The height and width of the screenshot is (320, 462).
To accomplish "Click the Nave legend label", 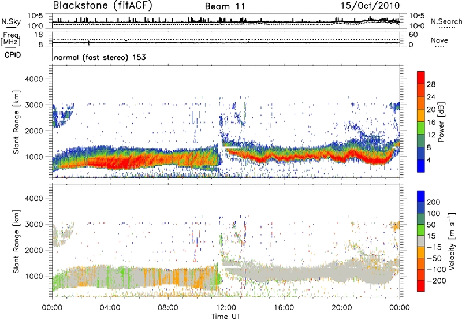I will (439, 40).
